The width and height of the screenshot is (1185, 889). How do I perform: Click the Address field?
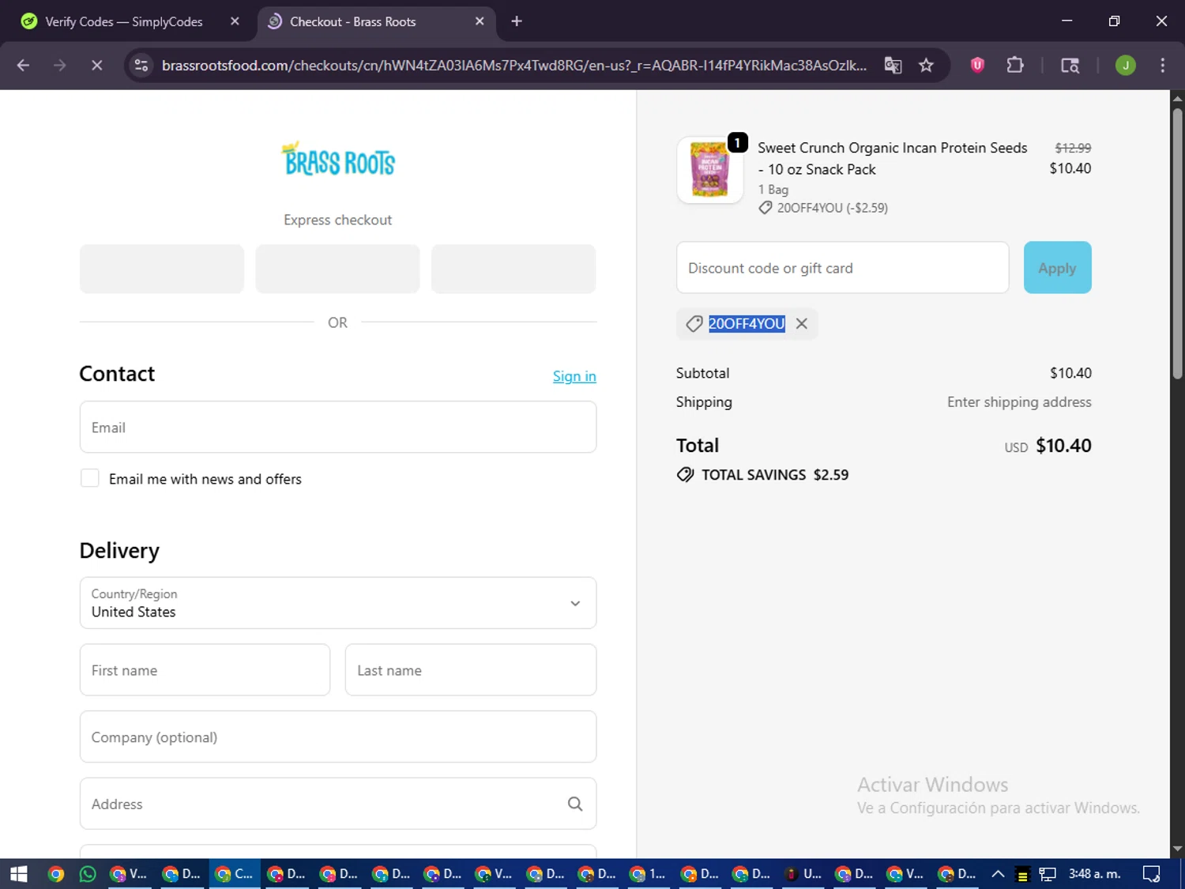click(338, 804)
